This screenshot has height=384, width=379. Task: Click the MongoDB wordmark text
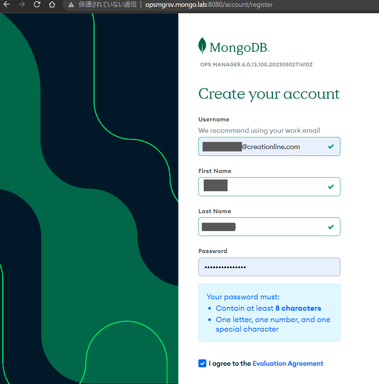(x=239, y=47)
